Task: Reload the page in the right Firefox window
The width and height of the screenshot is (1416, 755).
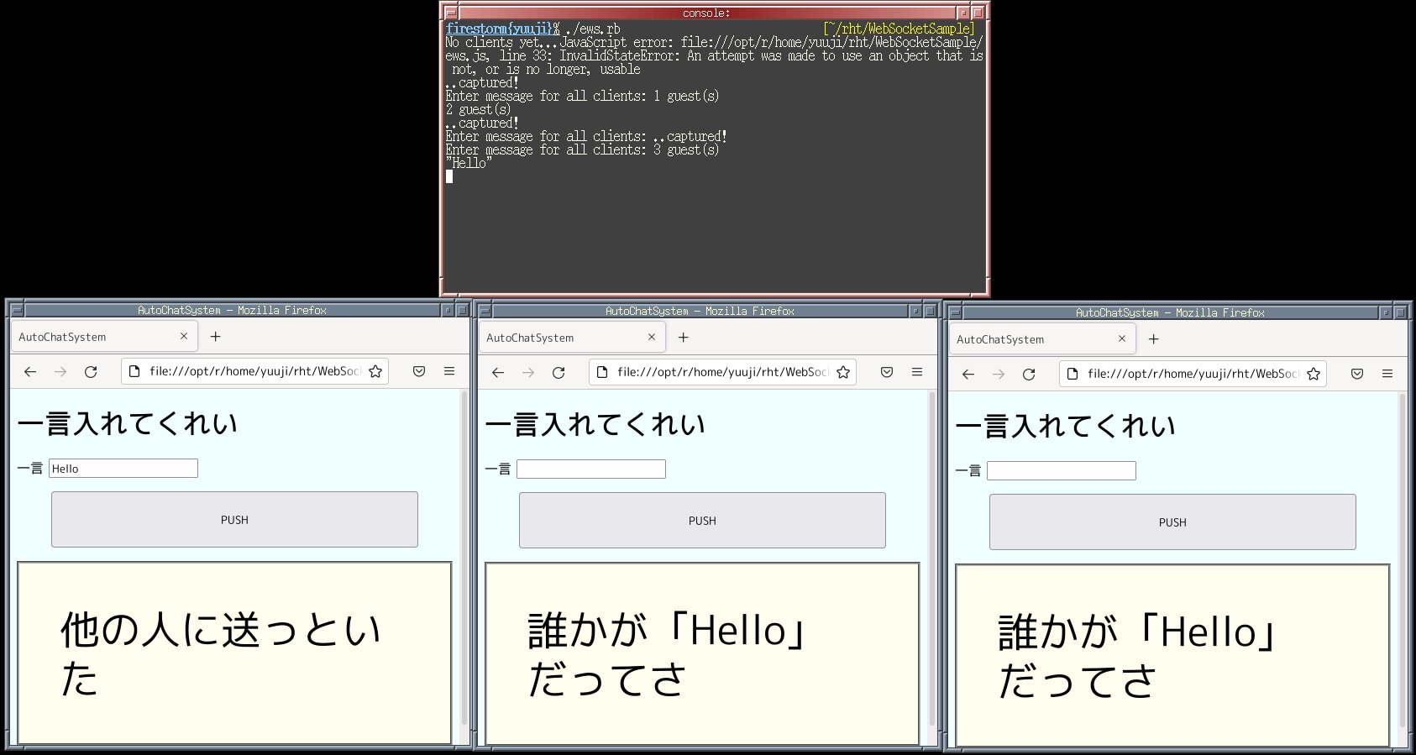Action: point(1028,375)
